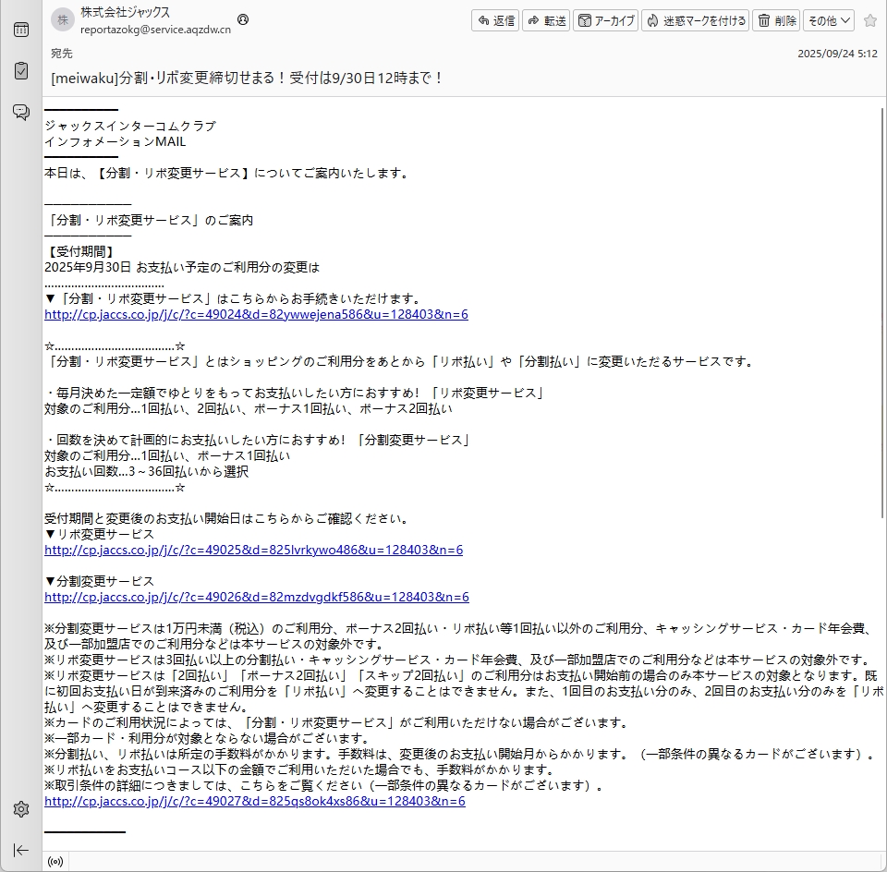Open the リボ変更サービス link c=49025
Screen dimensions: 887x872
(253, 550)
